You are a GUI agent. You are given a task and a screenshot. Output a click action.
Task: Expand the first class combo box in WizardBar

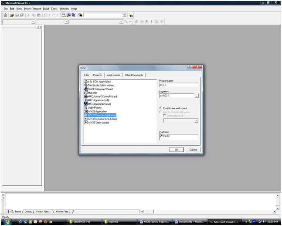[x=34, y=21]
